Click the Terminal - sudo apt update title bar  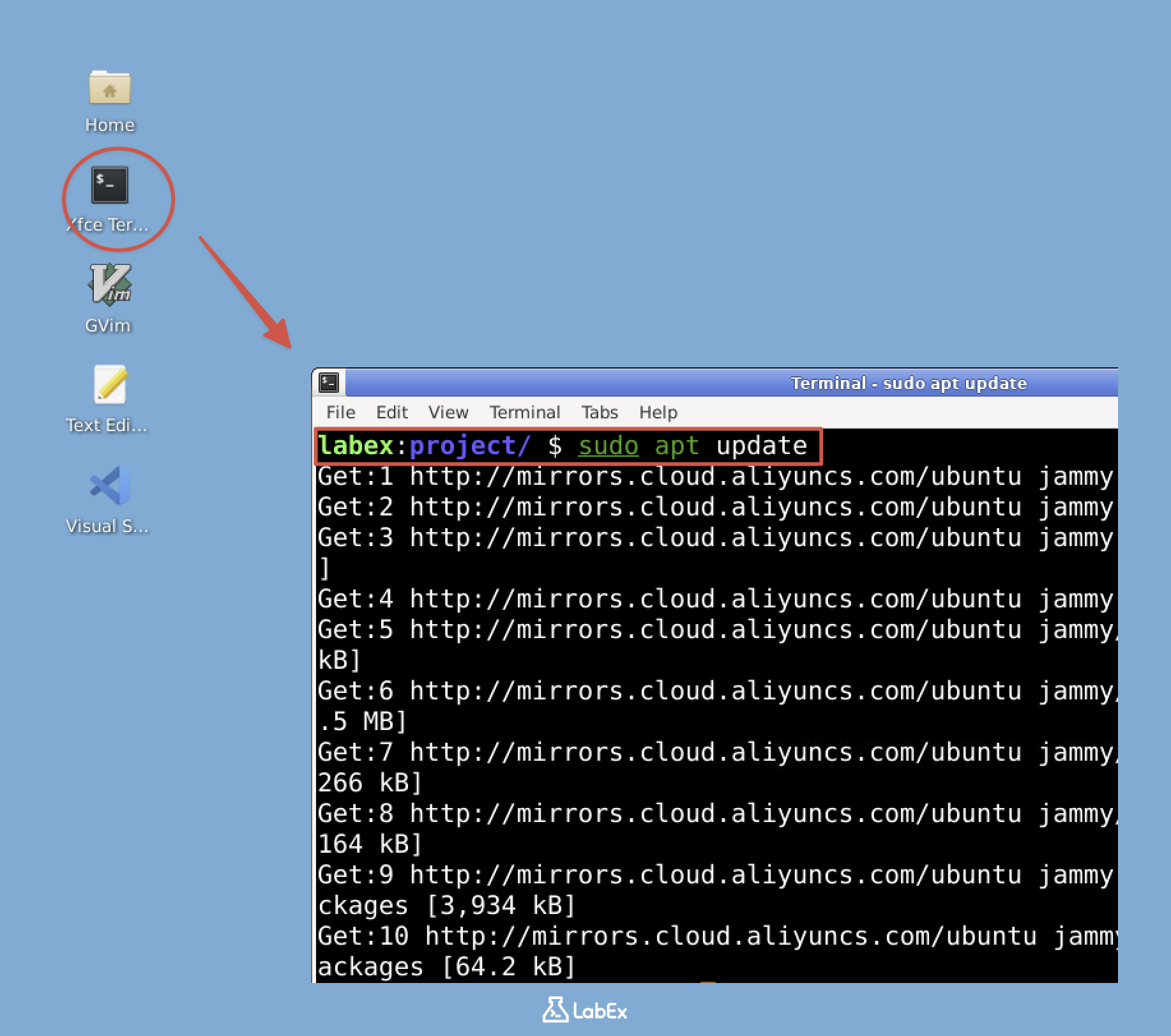coord(907,383)
